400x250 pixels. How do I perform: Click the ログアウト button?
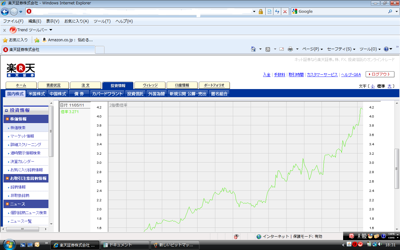(380, 74)
